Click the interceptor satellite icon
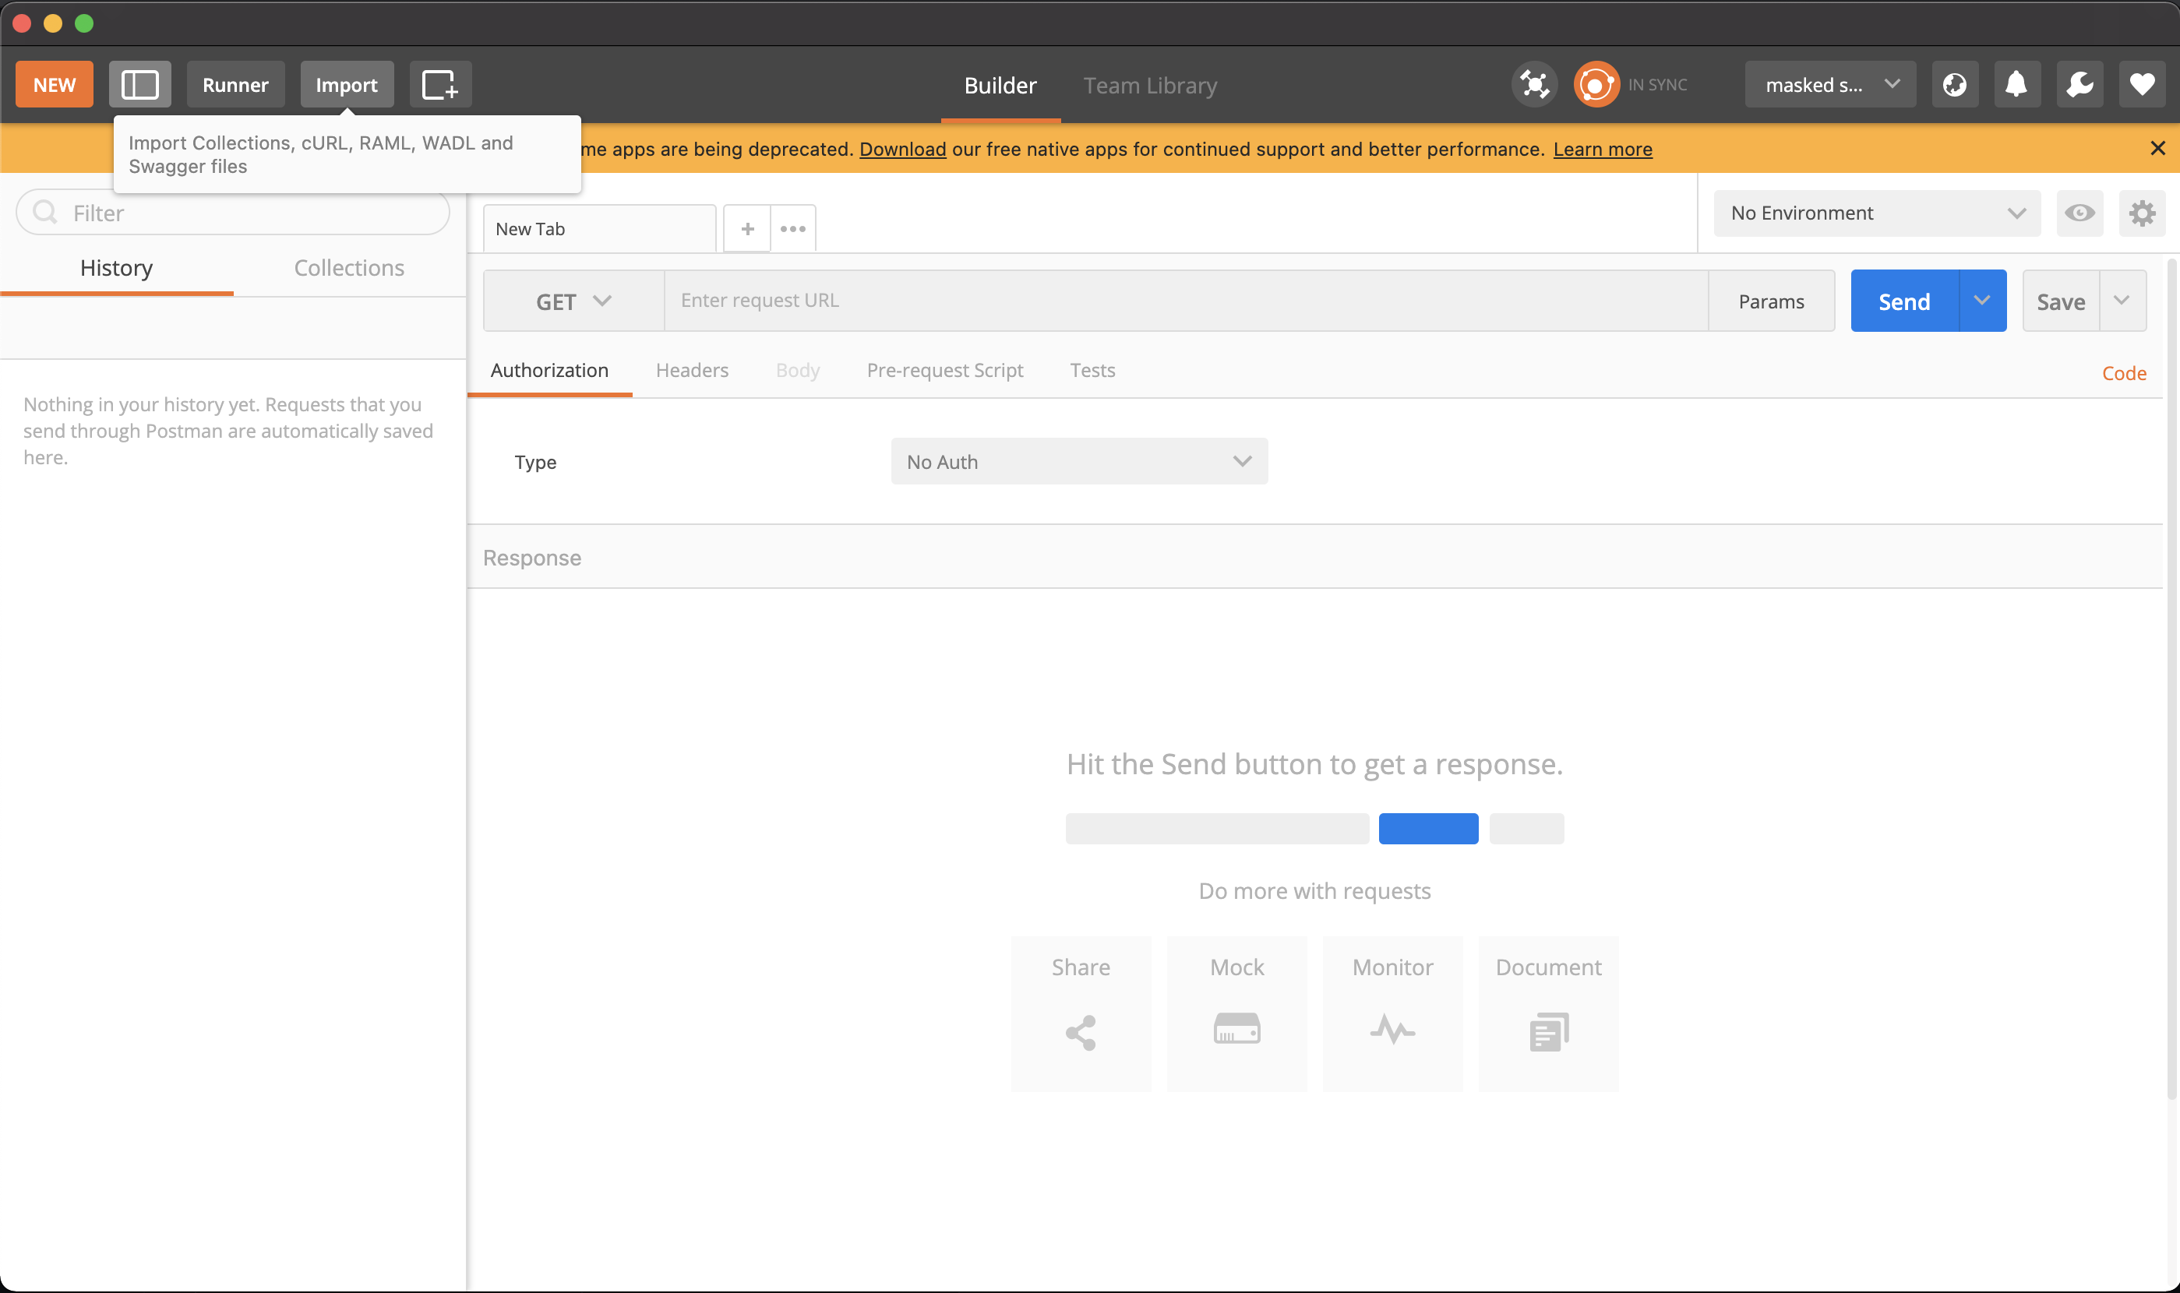 [x=1533, y=85]
